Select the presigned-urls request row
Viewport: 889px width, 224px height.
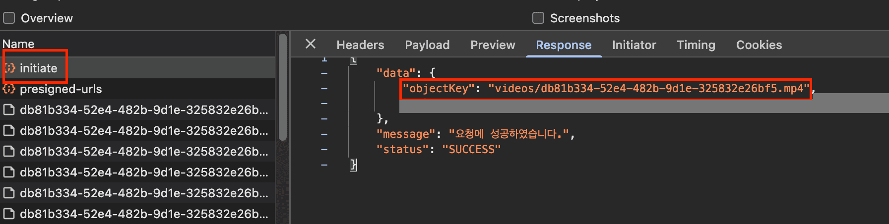[x=137, y=89]
